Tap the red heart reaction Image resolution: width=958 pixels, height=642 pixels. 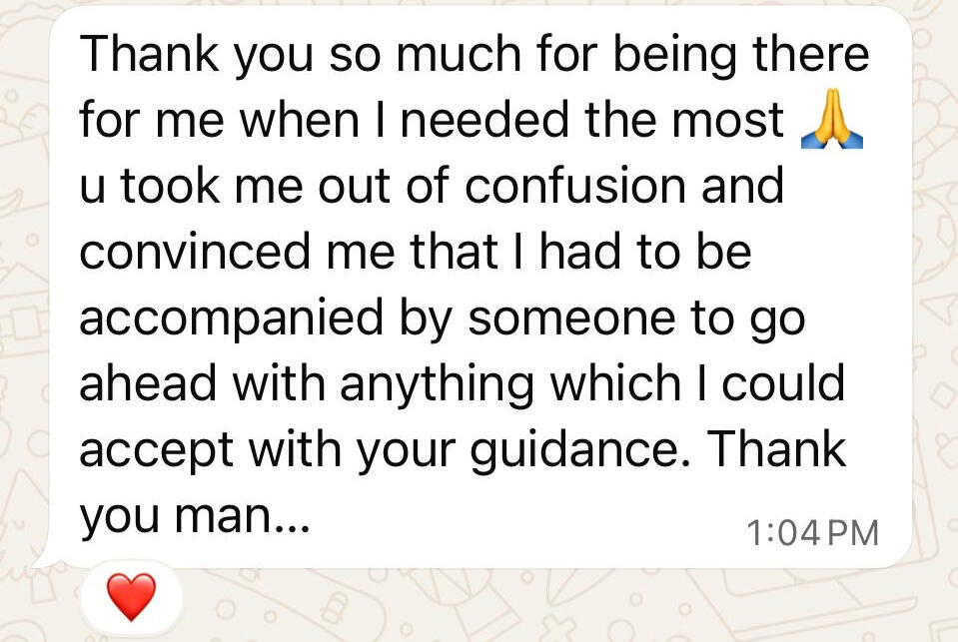(131, 597)
